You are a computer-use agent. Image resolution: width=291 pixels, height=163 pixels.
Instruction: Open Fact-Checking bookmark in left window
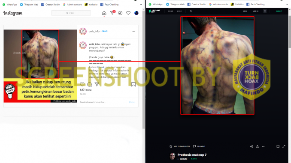[109, 4]
